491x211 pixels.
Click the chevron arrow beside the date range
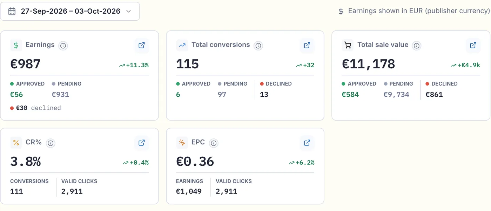[x=128, y=11]
